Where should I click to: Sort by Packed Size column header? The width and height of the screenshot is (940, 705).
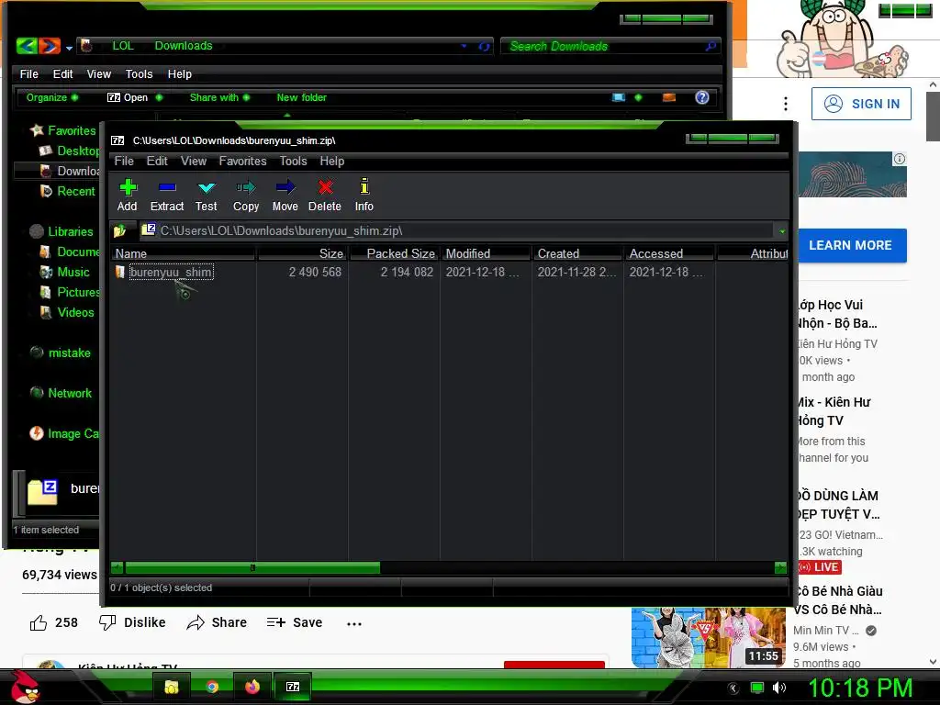coord(395,253)
